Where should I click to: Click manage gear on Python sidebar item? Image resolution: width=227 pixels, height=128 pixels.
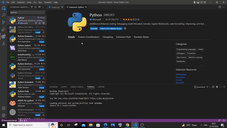click(x=44, y=23)
